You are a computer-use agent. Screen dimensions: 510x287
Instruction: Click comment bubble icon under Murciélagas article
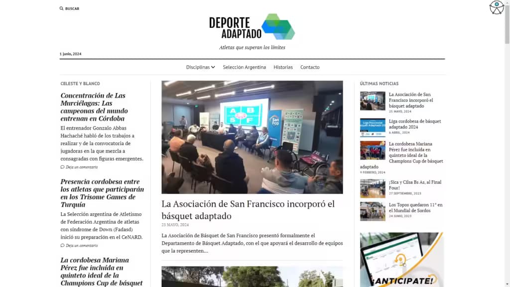tap(63, 167)
